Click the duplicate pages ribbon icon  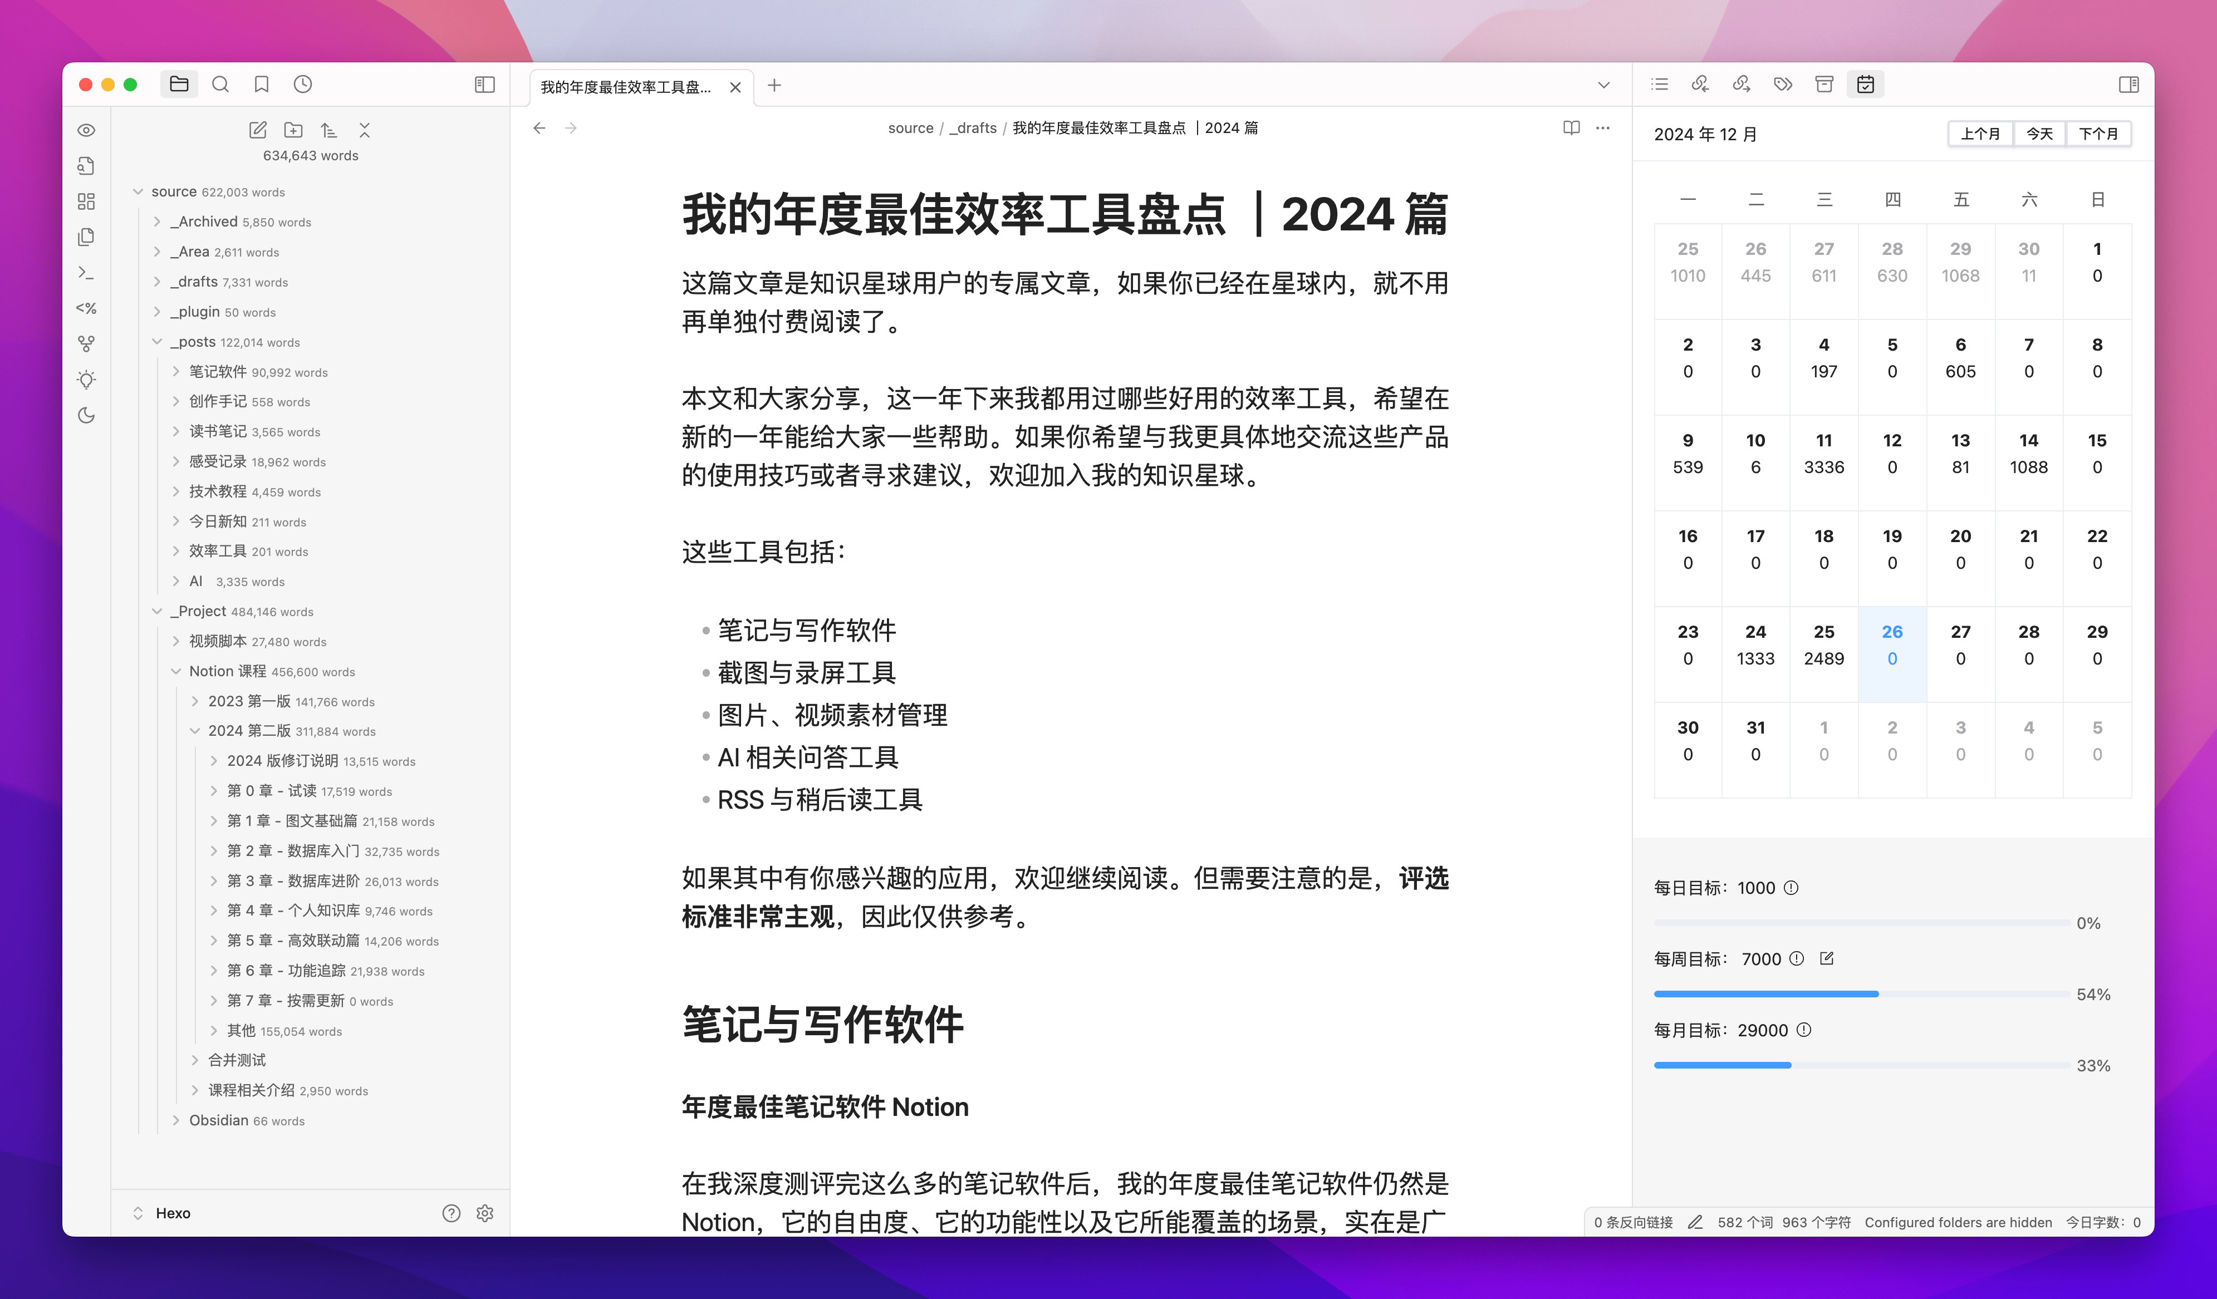(x=86, y=238)
